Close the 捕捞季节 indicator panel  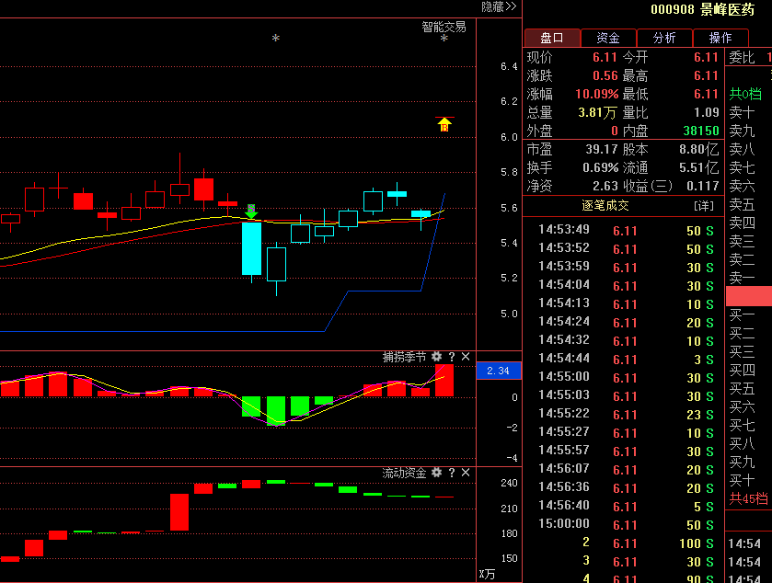[x=466, y=357]
